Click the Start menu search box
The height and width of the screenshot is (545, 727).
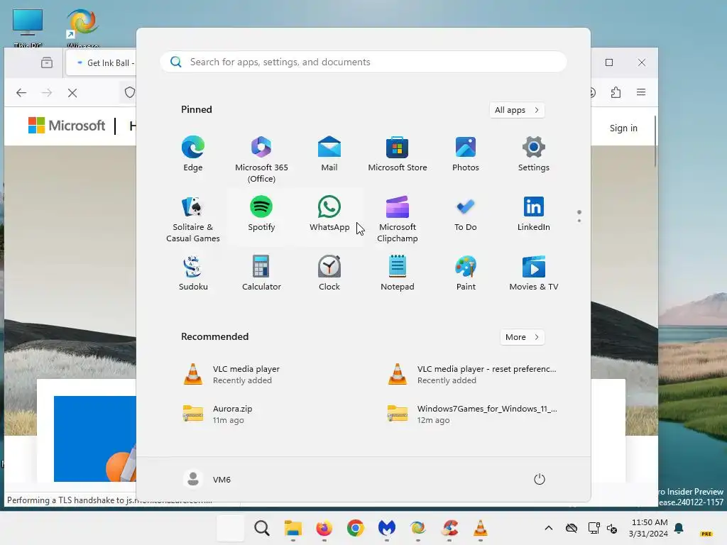363,62
